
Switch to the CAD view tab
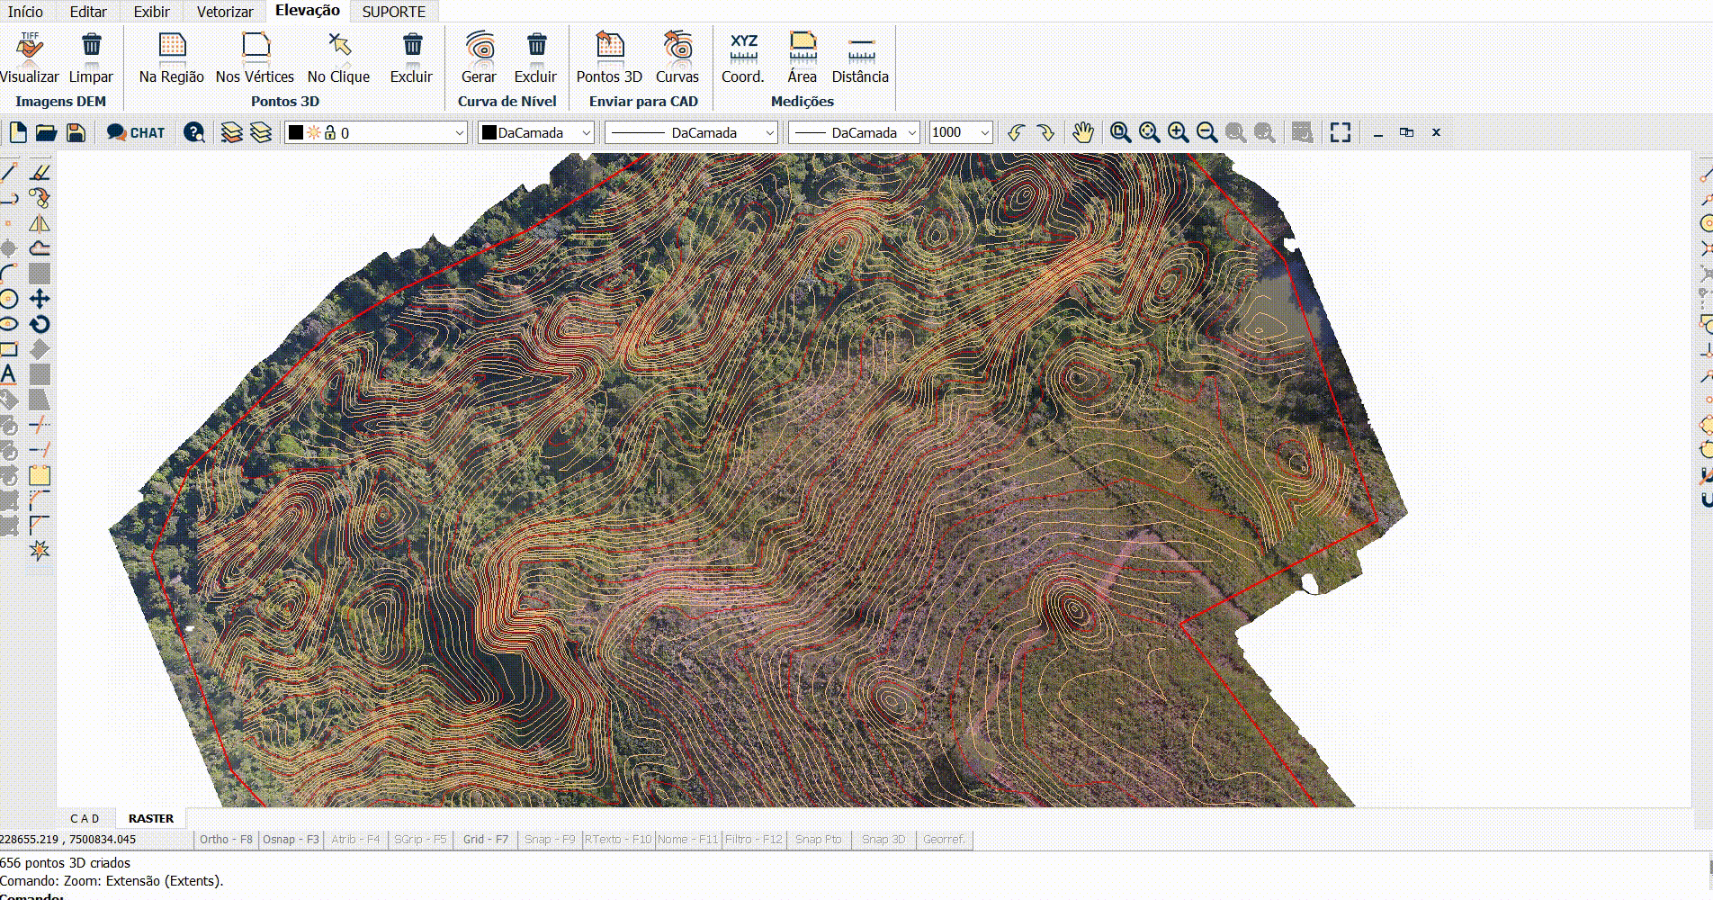pyautogui.click(x=85, y=819)
